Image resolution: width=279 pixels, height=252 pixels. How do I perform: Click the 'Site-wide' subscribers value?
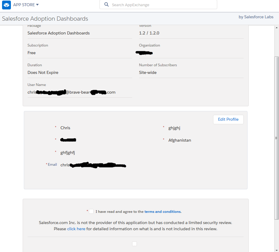point(148,73)
